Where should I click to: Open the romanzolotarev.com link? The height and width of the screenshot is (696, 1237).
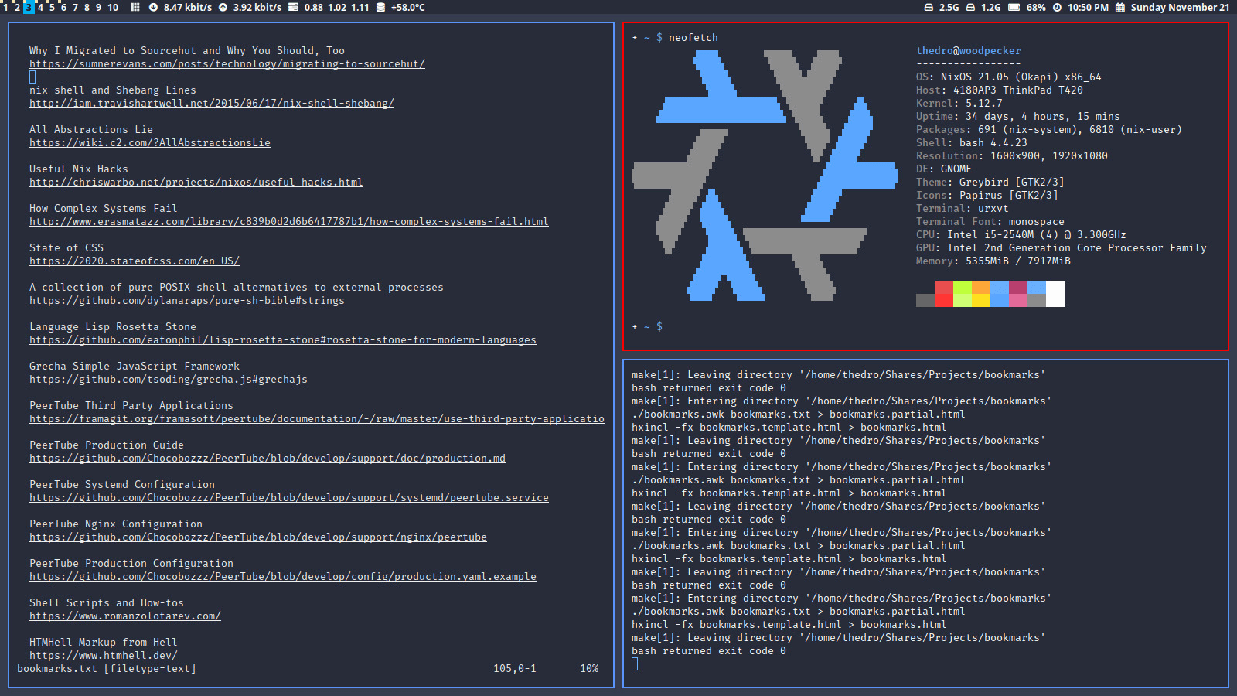125,616
